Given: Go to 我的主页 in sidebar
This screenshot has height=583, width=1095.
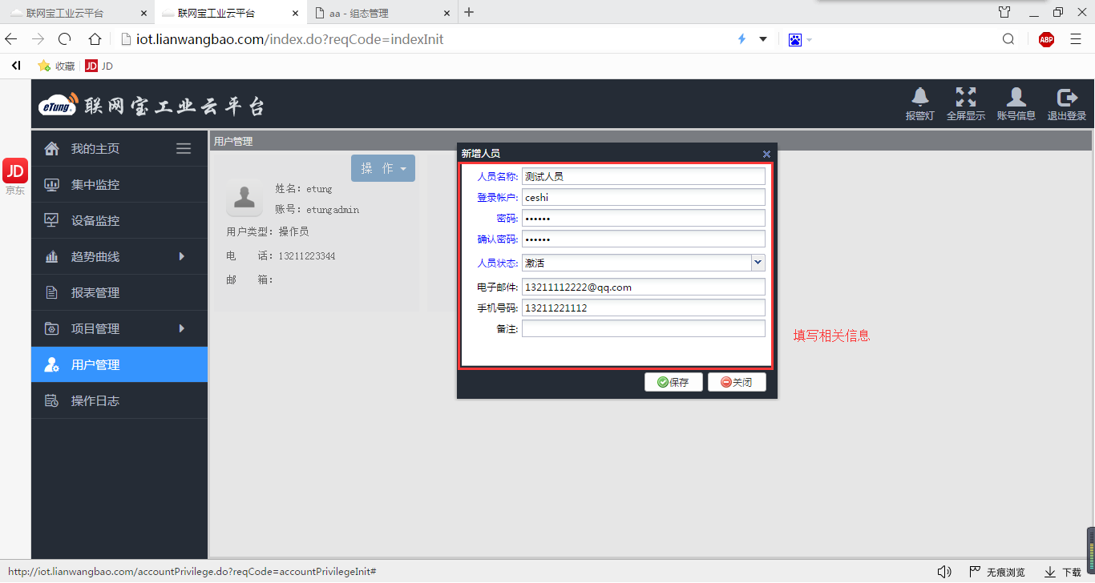Looking at the screenshot, I should [95, 148].
